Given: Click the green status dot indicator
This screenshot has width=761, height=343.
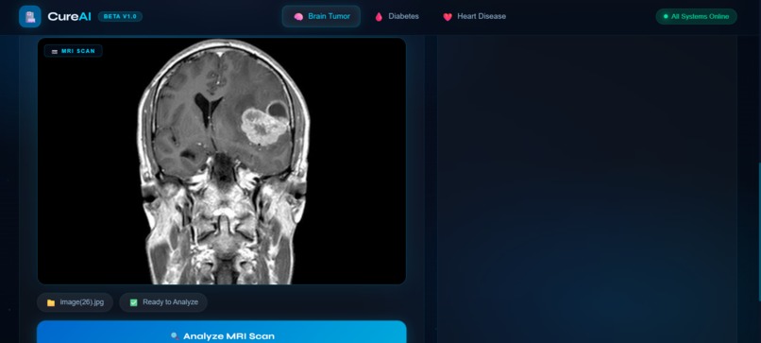Looking at the screenshot, I should click(x=666, y=16).
